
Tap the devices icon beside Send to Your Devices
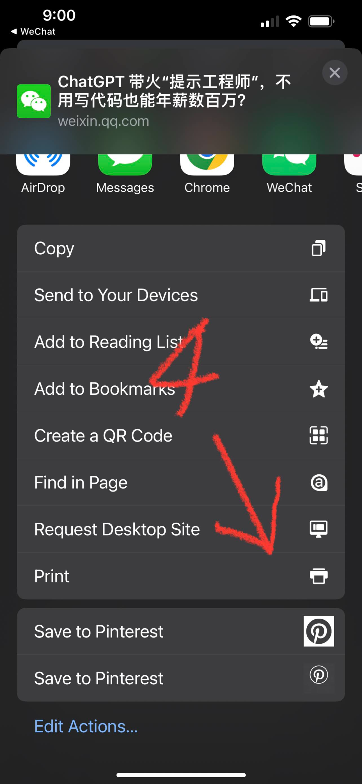coord(318,295)
